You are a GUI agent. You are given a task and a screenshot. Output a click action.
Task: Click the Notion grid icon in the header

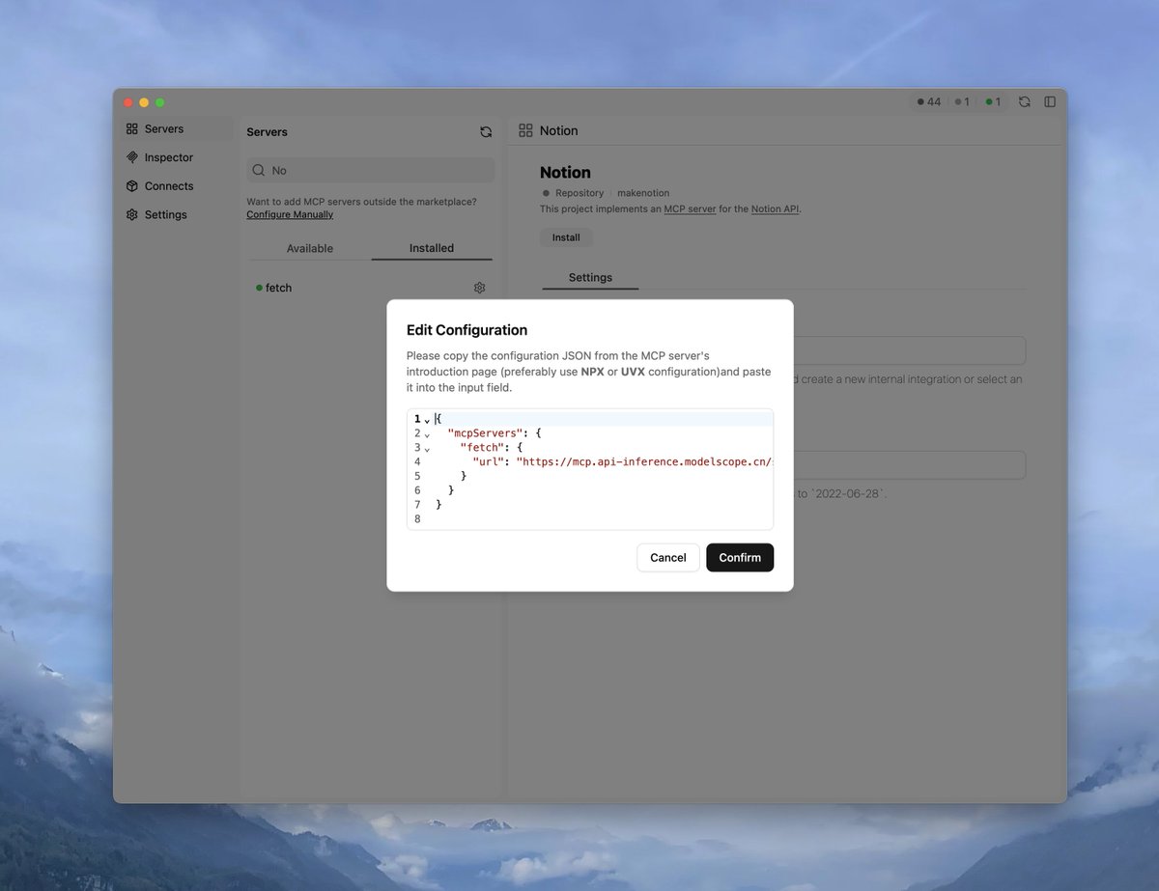click(524, 129)
